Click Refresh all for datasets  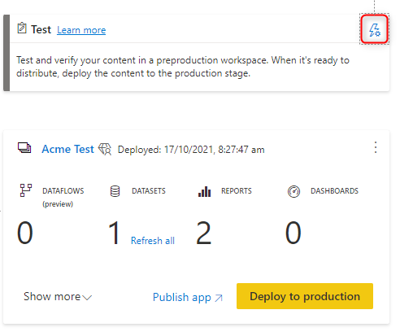pos(153,241)
